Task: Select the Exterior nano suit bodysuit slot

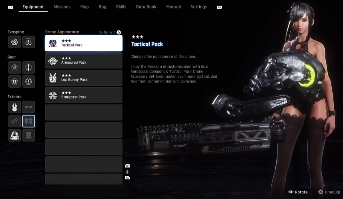Action: pos(14,107)
